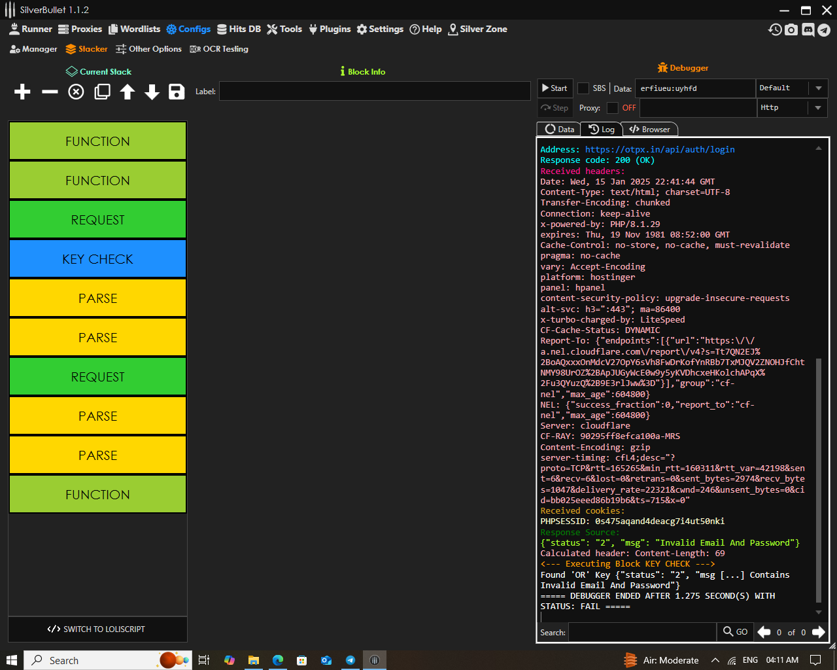Open the Plugins menu

tap(330, 29)
